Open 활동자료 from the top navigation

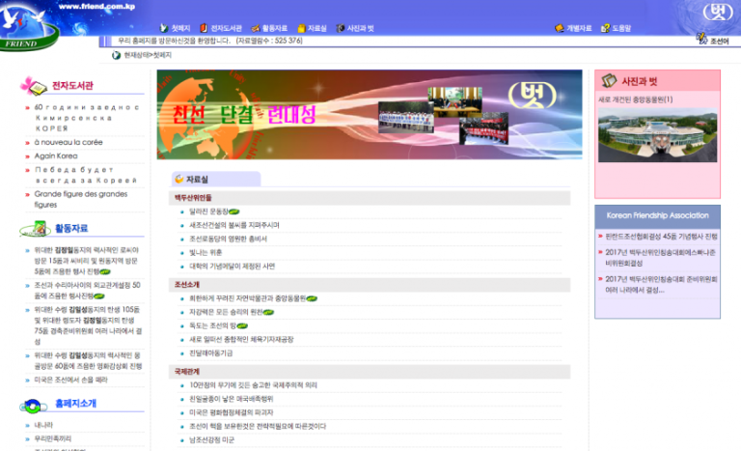[x=275, y=28]
